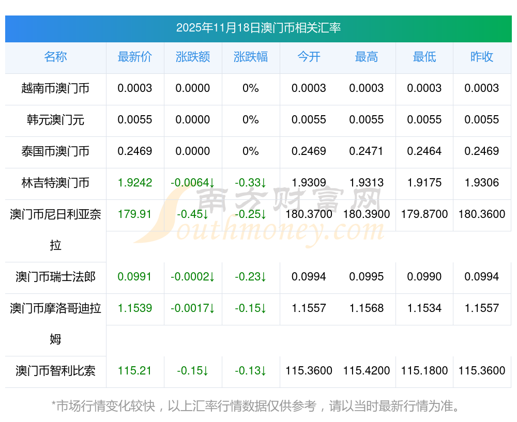Screen dimensions: 517x422
Task: Click the 最高 column header
Action: pyautogui.click(x=367, y=57)
